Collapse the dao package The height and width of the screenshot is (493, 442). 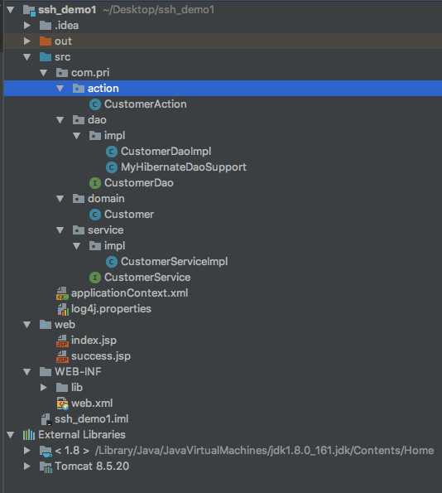coord(60,120)
